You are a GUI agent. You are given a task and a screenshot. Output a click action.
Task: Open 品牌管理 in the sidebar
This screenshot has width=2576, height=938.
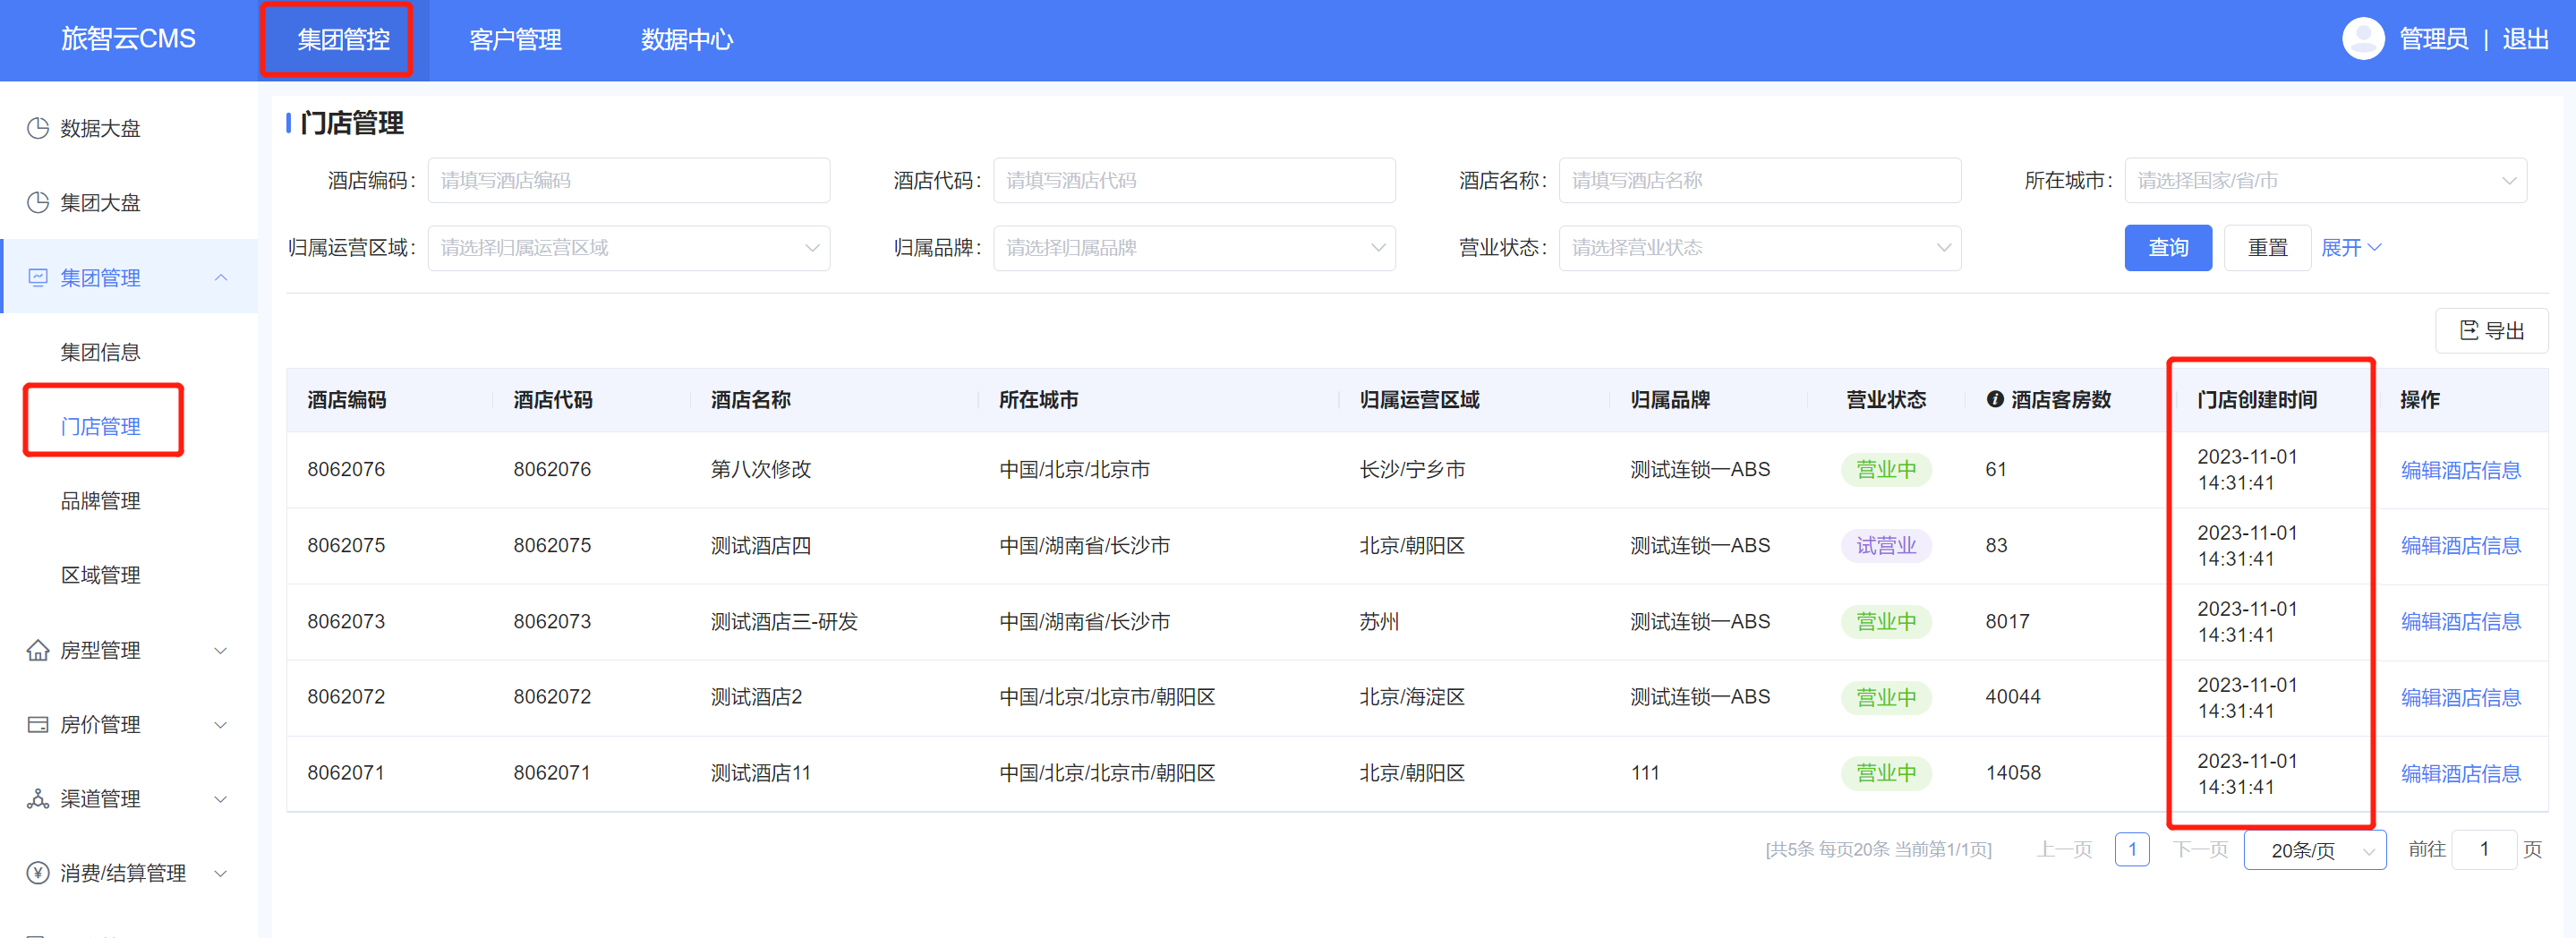coord(100,501)
